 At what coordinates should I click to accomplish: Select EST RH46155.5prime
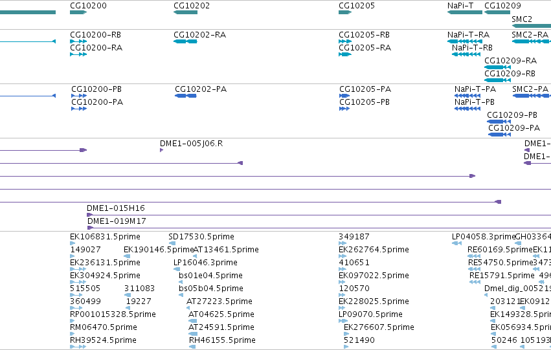coord(192,347)
